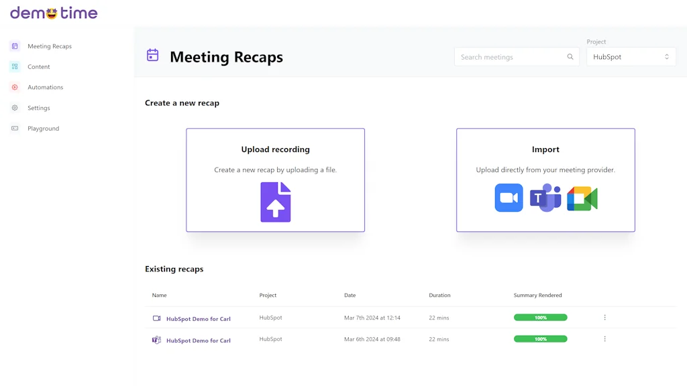The image size is (687, 386).
Task: Click the Automations sidebar icon
Action: click(15, 87)
